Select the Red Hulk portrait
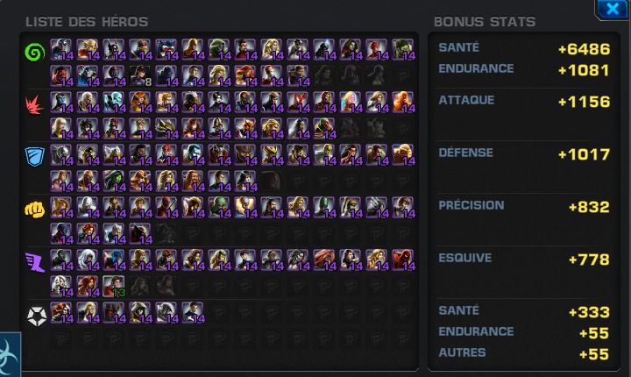Image resolution: width=631 pixels, height=377 pixels. click(61, 76)
